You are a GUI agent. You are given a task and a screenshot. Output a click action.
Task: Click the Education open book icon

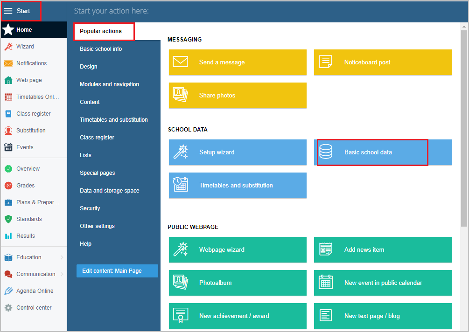tap(8, 257)
